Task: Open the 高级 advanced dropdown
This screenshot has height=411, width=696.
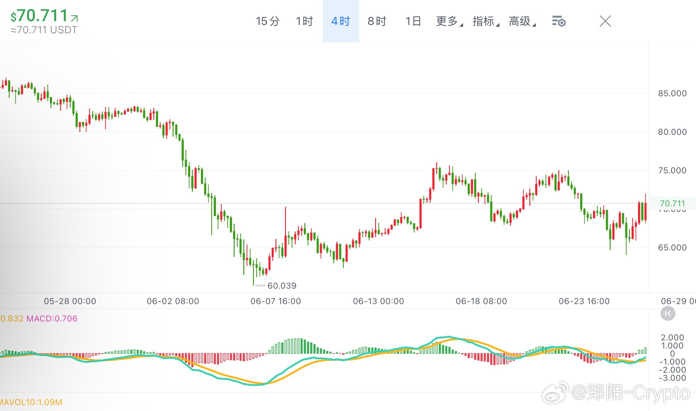Action: (x=522, y=21)
